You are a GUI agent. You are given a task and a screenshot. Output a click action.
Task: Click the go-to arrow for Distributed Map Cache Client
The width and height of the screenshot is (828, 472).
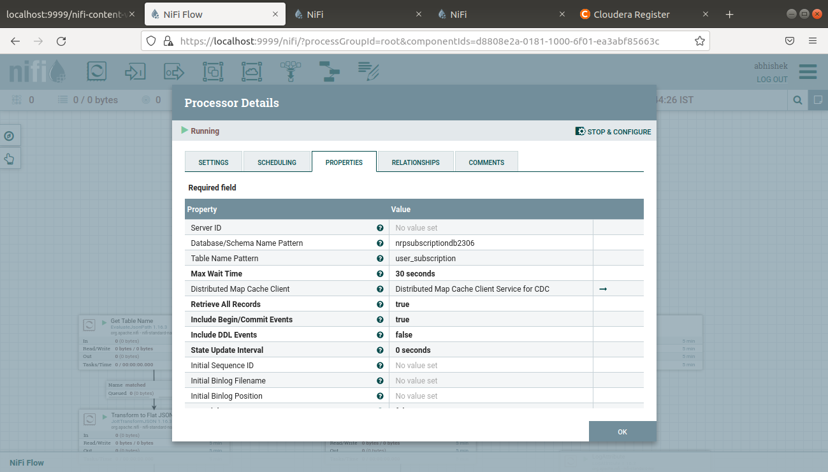tap(603, 289)
